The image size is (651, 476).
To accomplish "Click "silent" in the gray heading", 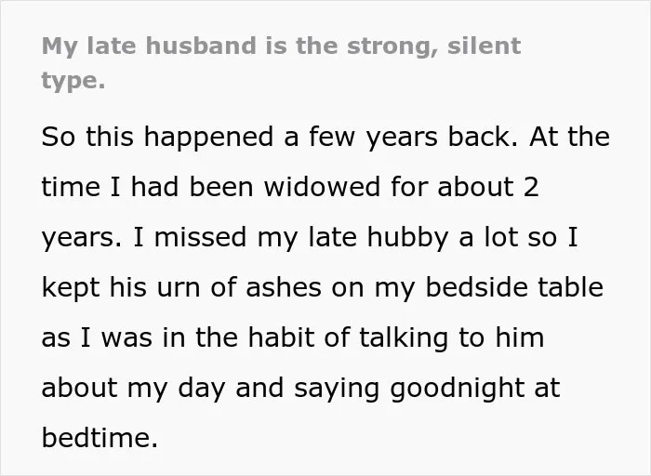I will tap(485, 46).
